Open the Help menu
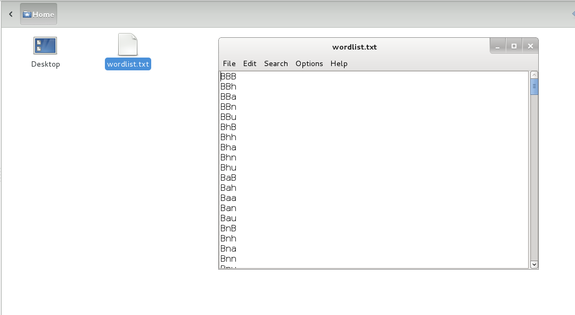Screen dimensions: 575x315 (x=339, y=63)
